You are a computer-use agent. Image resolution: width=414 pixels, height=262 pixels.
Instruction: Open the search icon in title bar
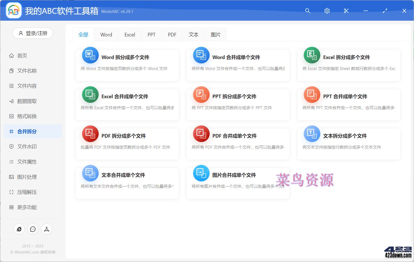[x=307, y=11]
